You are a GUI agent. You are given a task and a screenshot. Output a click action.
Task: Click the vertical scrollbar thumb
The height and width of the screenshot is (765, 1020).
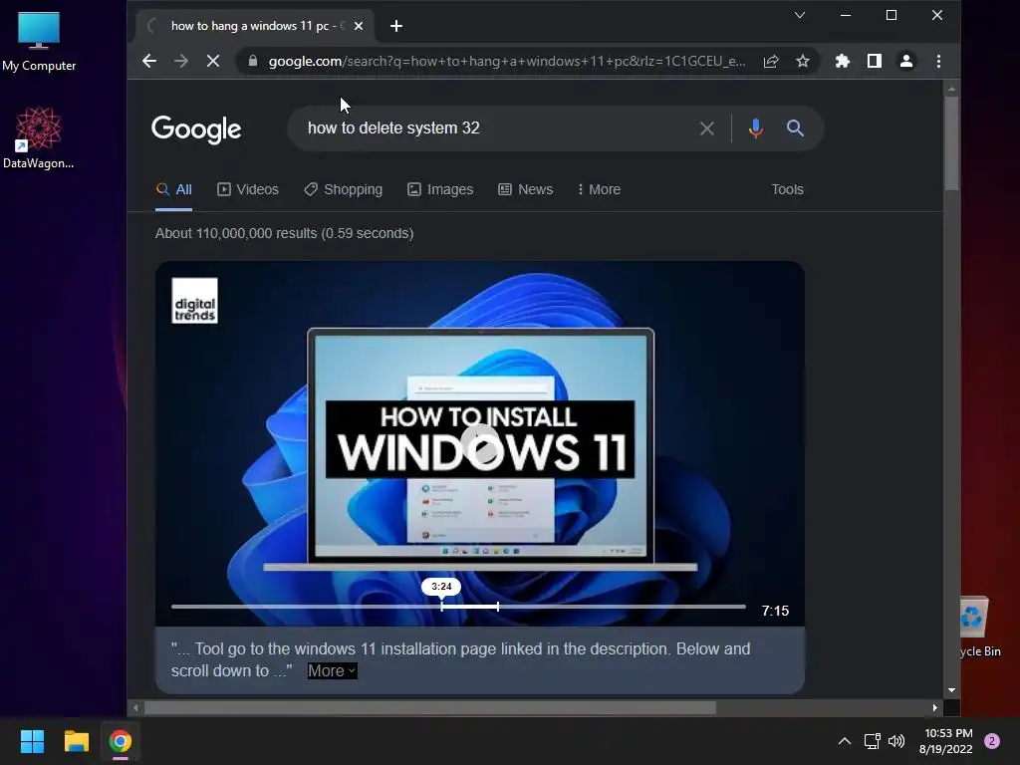pos(951,143)
